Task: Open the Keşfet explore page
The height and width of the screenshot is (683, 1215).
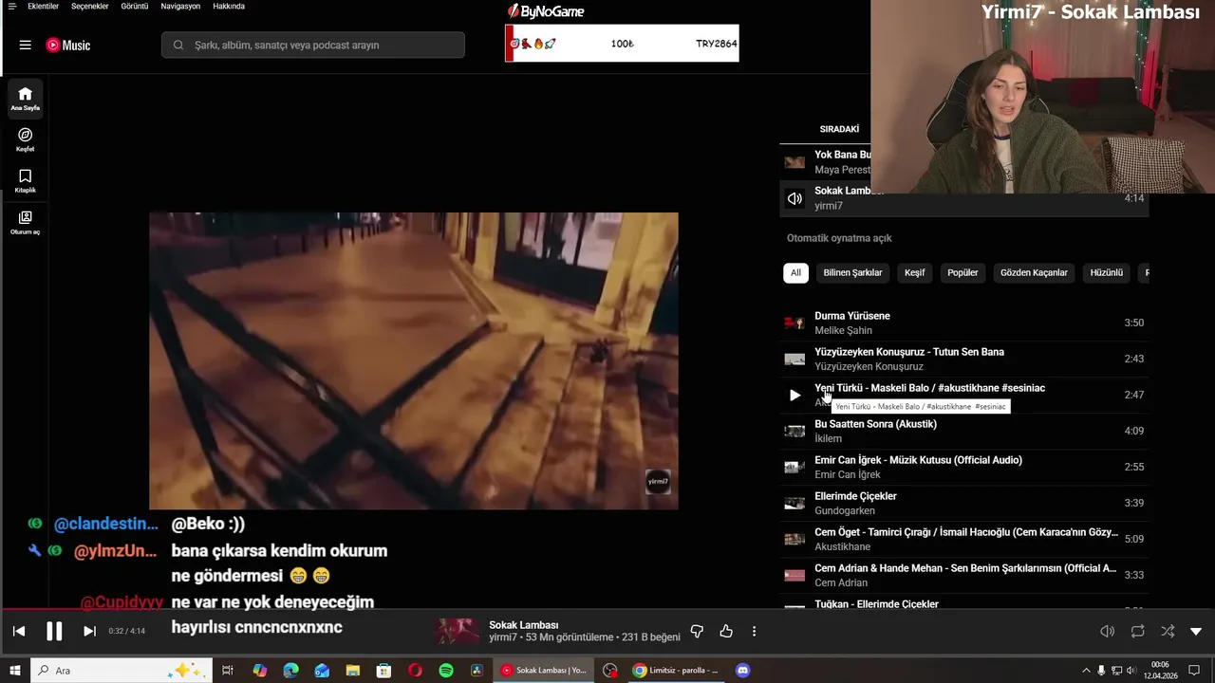Action: pyautogui.click(x=25, y=139)
